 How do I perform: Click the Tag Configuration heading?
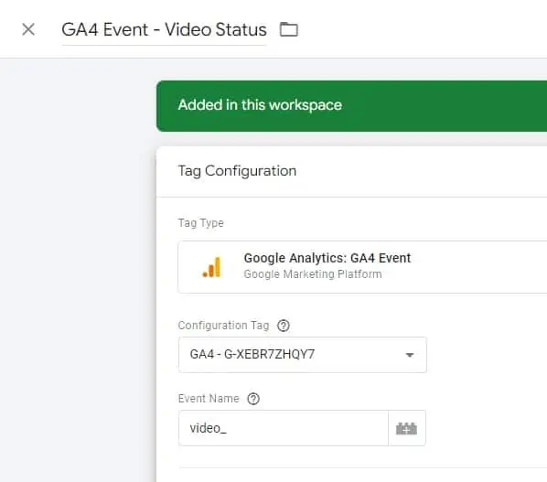coord(237,171)
